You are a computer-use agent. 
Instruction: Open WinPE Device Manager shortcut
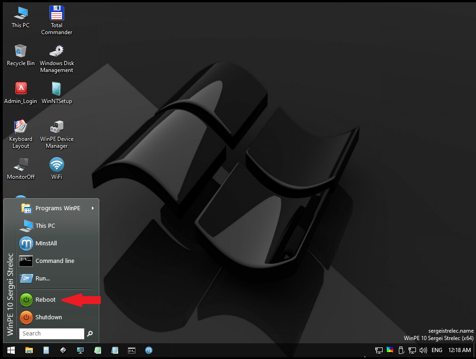point(57,134)
